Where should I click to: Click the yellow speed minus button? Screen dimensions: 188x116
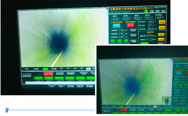(161, 39)
